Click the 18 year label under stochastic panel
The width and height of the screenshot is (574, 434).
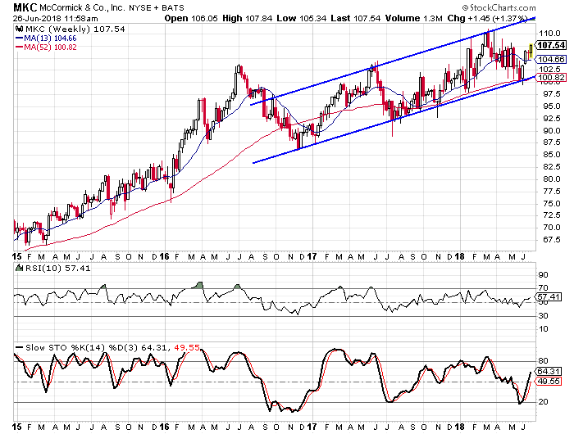[x=459, y=427]
